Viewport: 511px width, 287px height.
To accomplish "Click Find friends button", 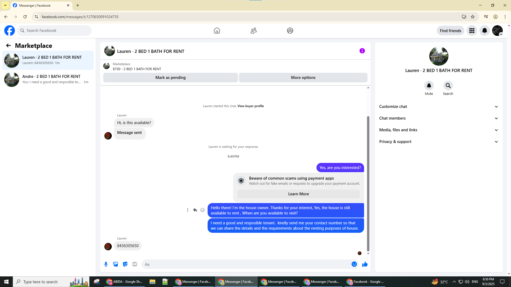I will [451, 31].
